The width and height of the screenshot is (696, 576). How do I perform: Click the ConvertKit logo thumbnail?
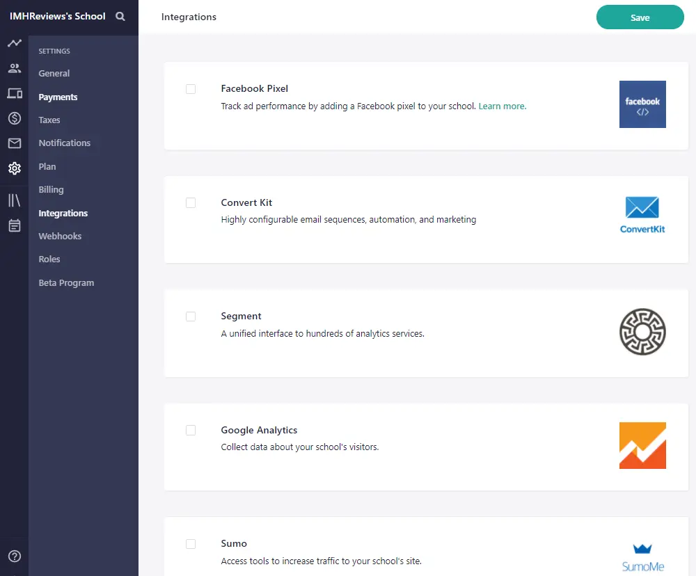tap(642, 215)
